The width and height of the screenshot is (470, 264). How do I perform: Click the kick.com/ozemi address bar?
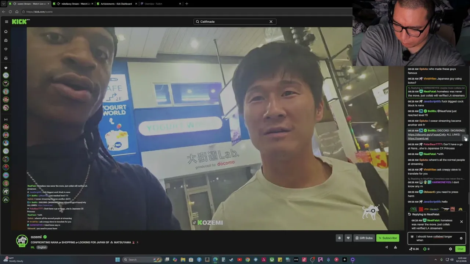[184, 12]
